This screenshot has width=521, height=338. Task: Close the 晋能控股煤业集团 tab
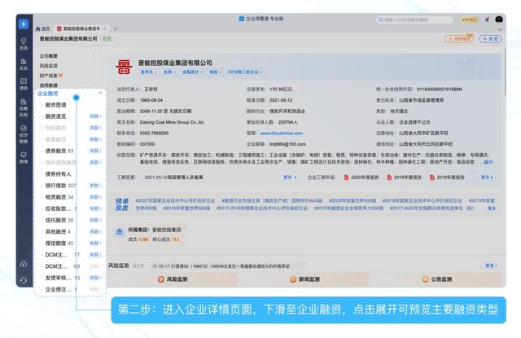(x=105, y=29)
